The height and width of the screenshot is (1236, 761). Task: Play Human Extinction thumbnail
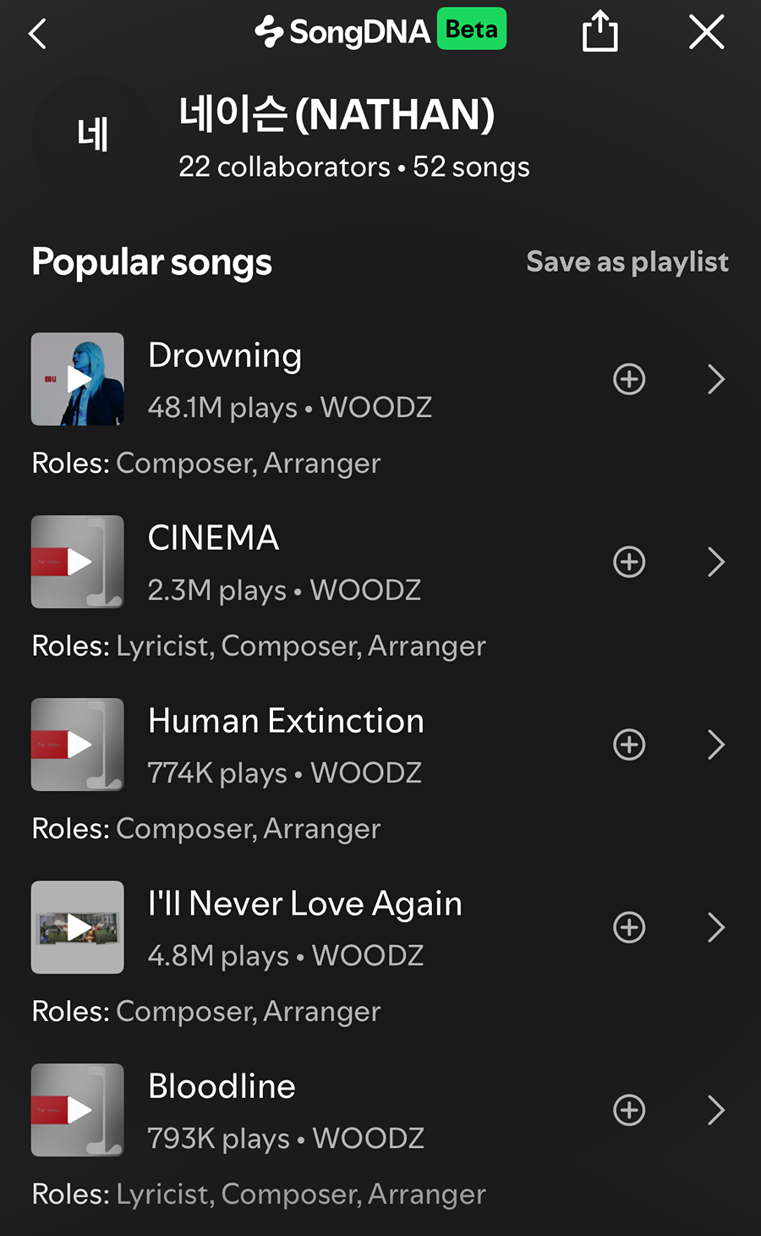[x=78, y=744]
